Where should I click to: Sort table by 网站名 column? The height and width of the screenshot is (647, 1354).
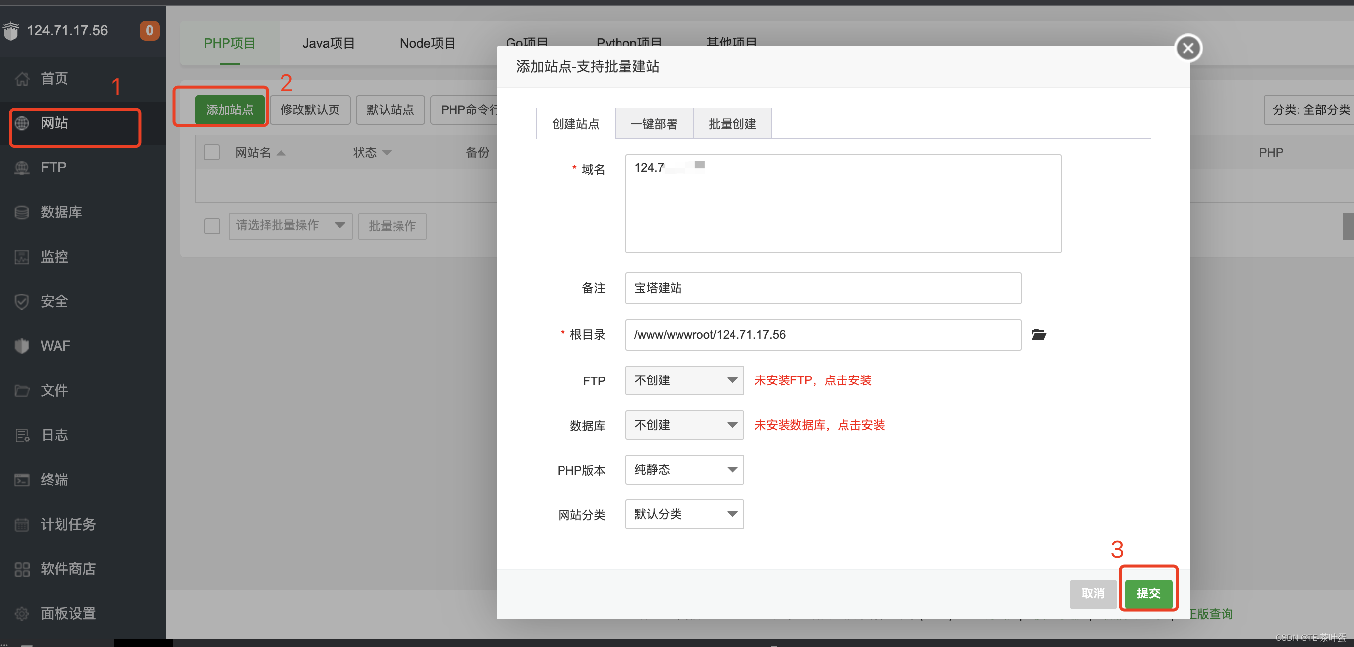[260, 153]
